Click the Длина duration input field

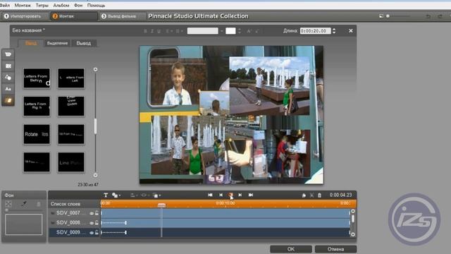point(315,31)
